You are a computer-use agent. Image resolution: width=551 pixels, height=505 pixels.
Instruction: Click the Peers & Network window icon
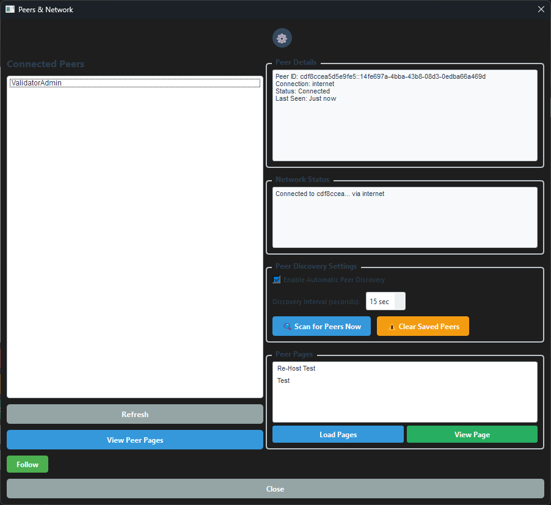click(x=10, y=10)
